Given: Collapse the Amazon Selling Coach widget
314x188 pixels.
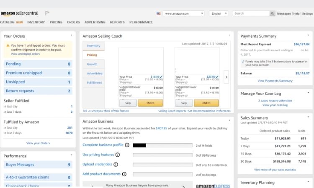Looking at the screenshot, I should click(x=229, y=35).
